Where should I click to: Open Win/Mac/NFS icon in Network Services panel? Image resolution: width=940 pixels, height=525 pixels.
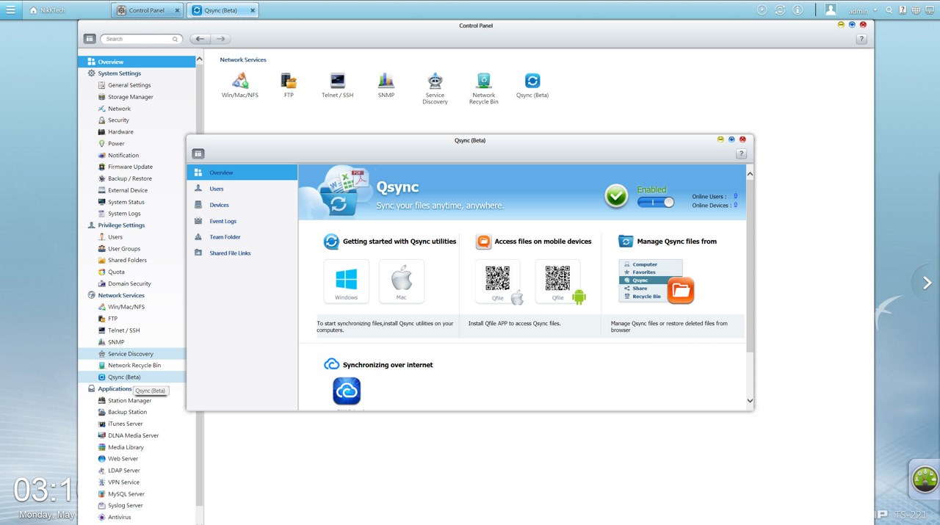click(x=240, y=86)
